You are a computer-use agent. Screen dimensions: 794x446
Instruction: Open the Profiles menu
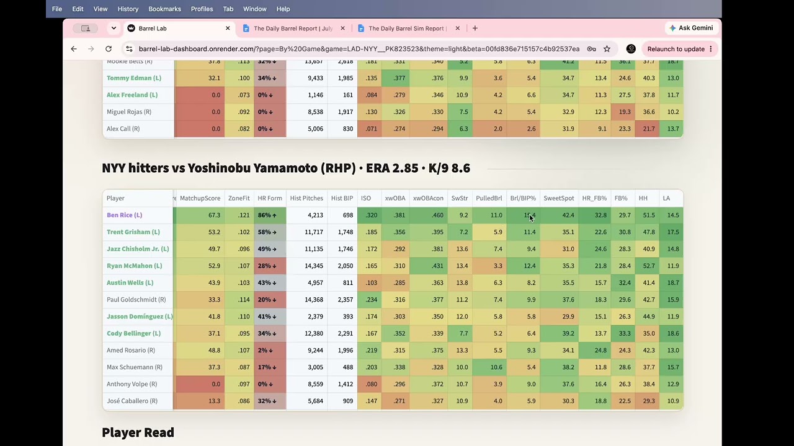point(202,9)
